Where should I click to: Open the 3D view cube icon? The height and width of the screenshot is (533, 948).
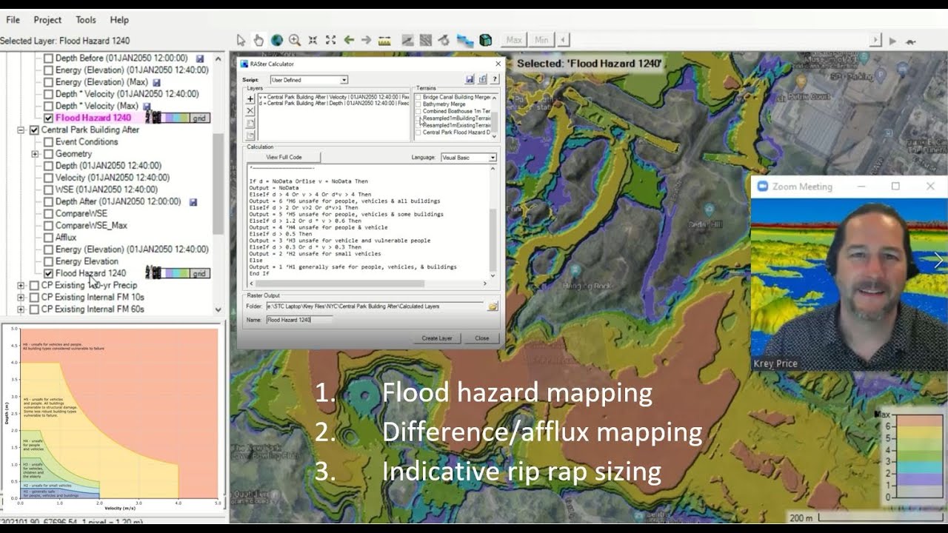486,40
